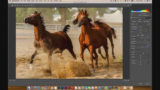Open the Basic panel options menu

150,19
